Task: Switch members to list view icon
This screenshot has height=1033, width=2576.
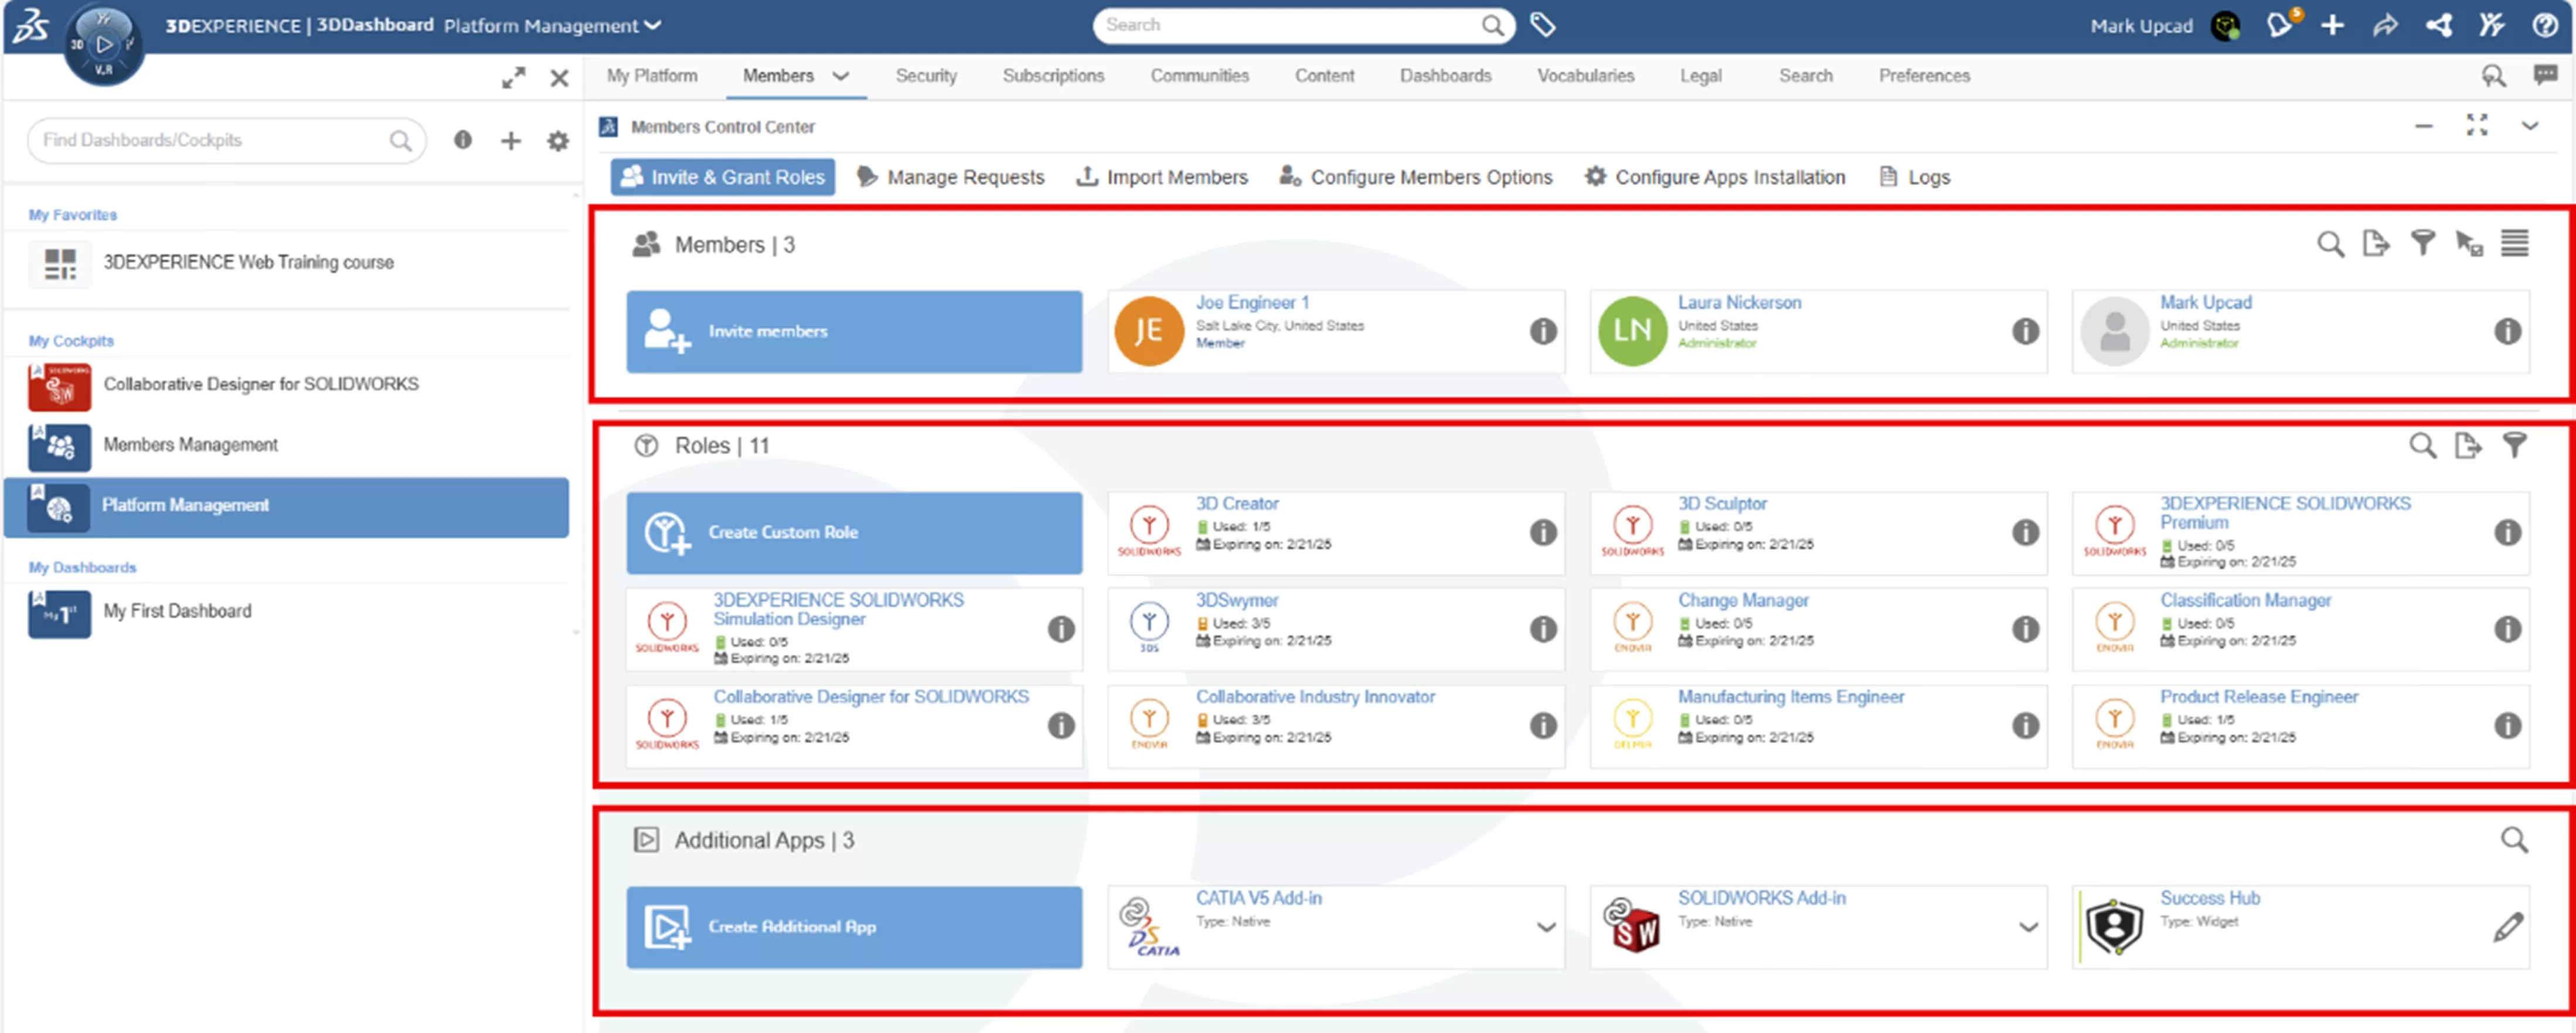Action: [x=2515, y=243]
